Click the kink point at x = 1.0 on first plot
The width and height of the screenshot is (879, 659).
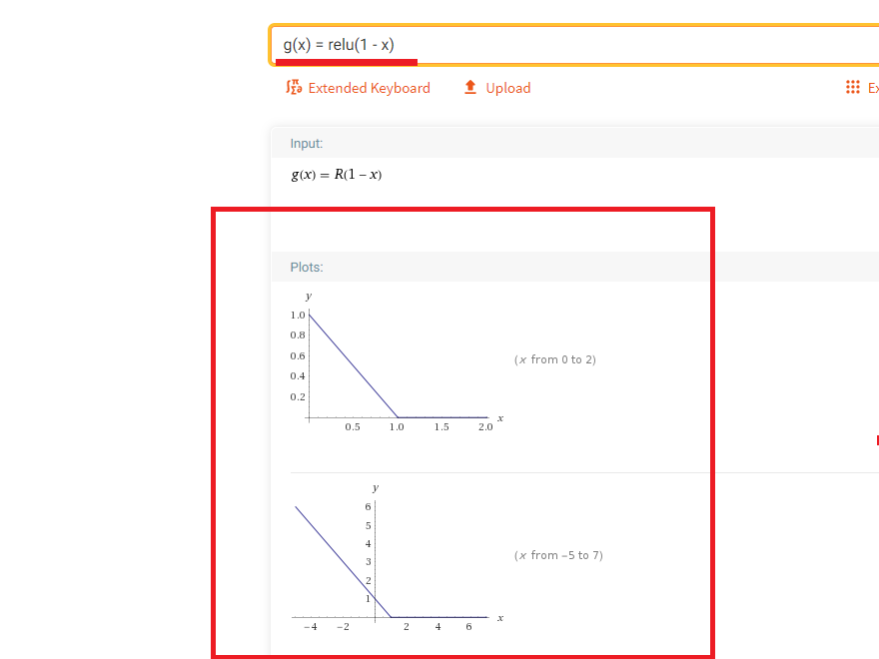[398, 417]
